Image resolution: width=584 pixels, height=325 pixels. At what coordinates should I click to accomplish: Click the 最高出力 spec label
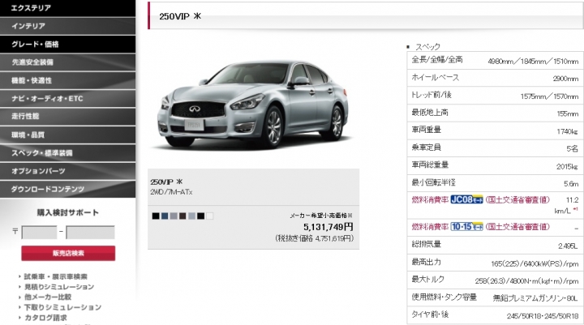tap(426, 262)
